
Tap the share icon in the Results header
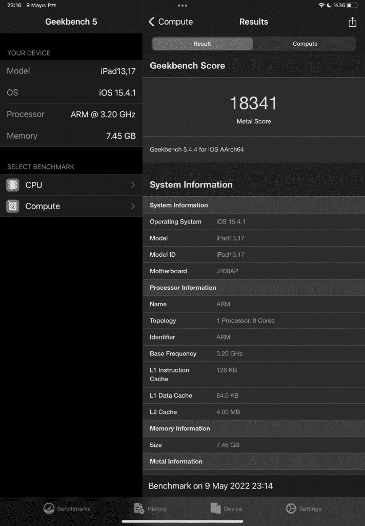[352, 22]
